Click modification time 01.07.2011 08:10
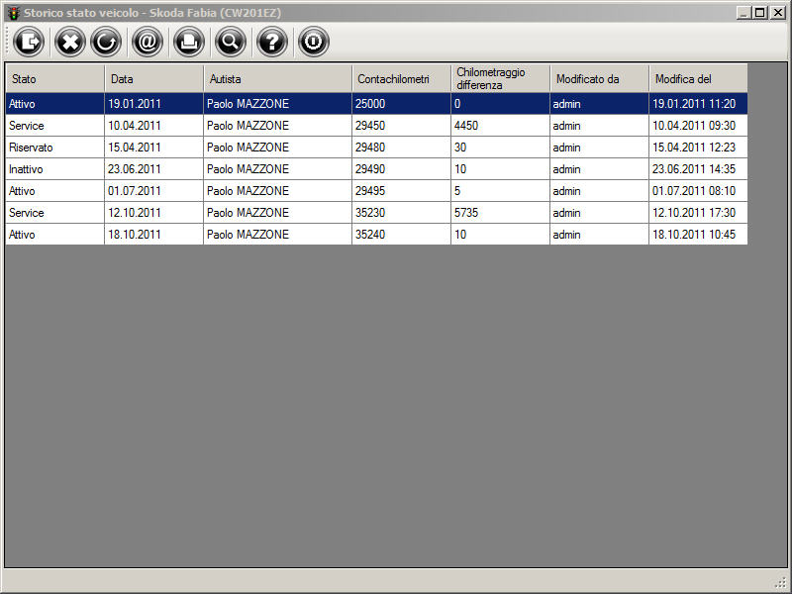Image resolution: width=792 pixels, height=594 pixels. pyautogui.click(x=698, y=190)
